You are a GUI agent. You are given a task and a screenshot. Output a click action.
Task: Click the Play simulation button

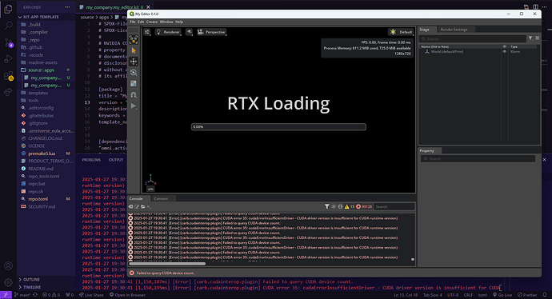(x=134, y=106)
